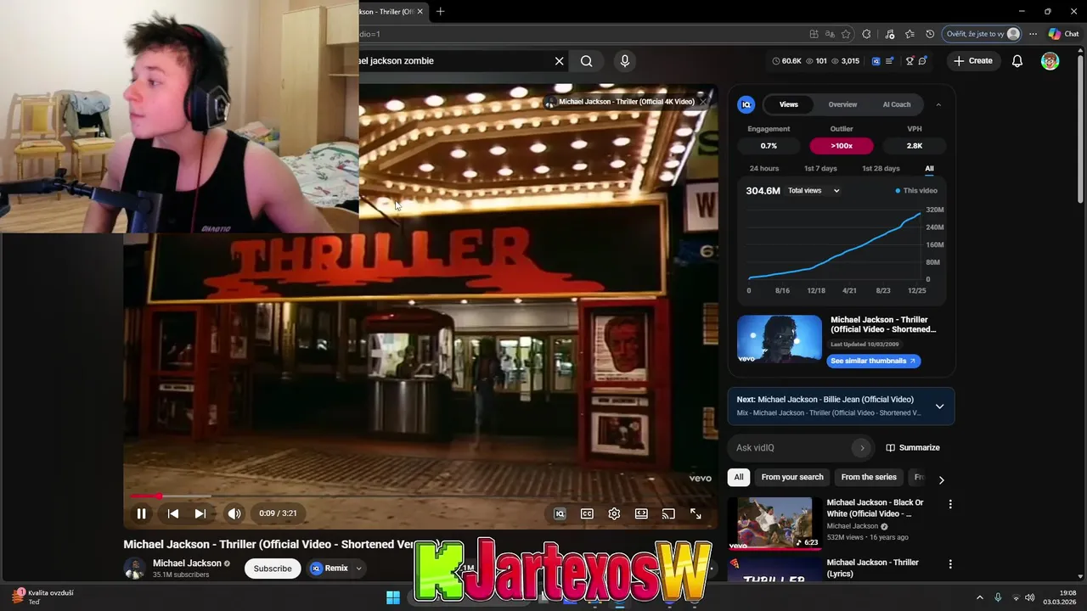Image resolution: width=1087 pixels, height=611 pixels.
Task: Select From your search chip
Action: click(x=792, y=477)
